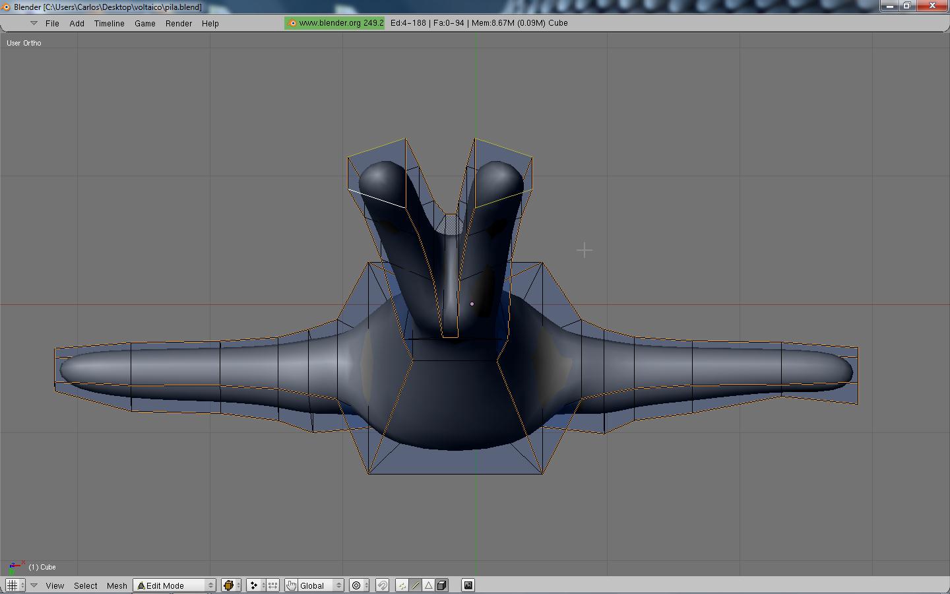This screenshot has height=594, width=950.
Task: Open the draw type shading cube selector
Action: (230, 585)
